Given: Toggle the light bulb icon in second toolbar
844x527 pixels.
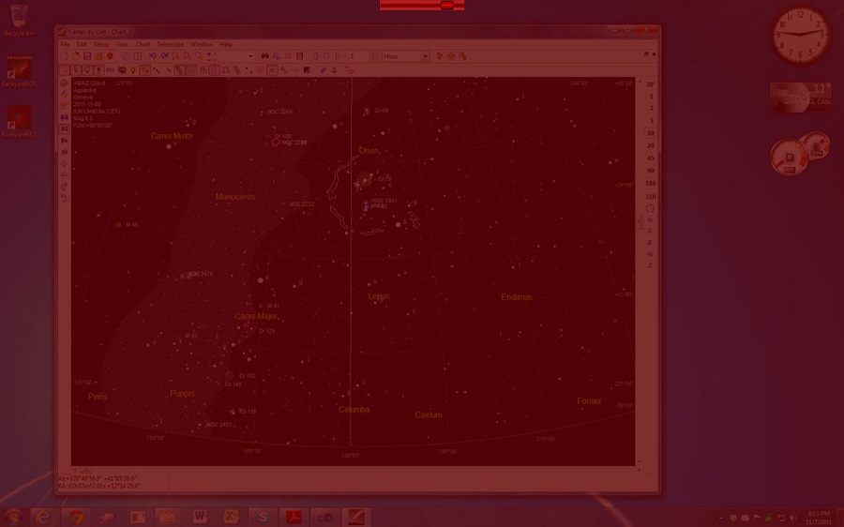Looking at the screenshot, I should pos(133,70).
